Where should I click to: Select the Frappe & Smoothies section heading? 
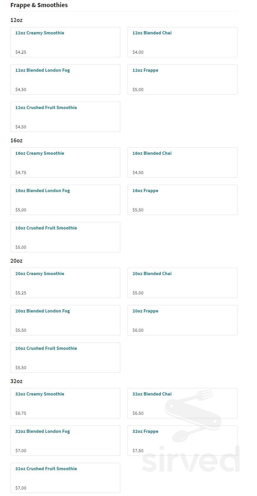(x=39, y=5)
